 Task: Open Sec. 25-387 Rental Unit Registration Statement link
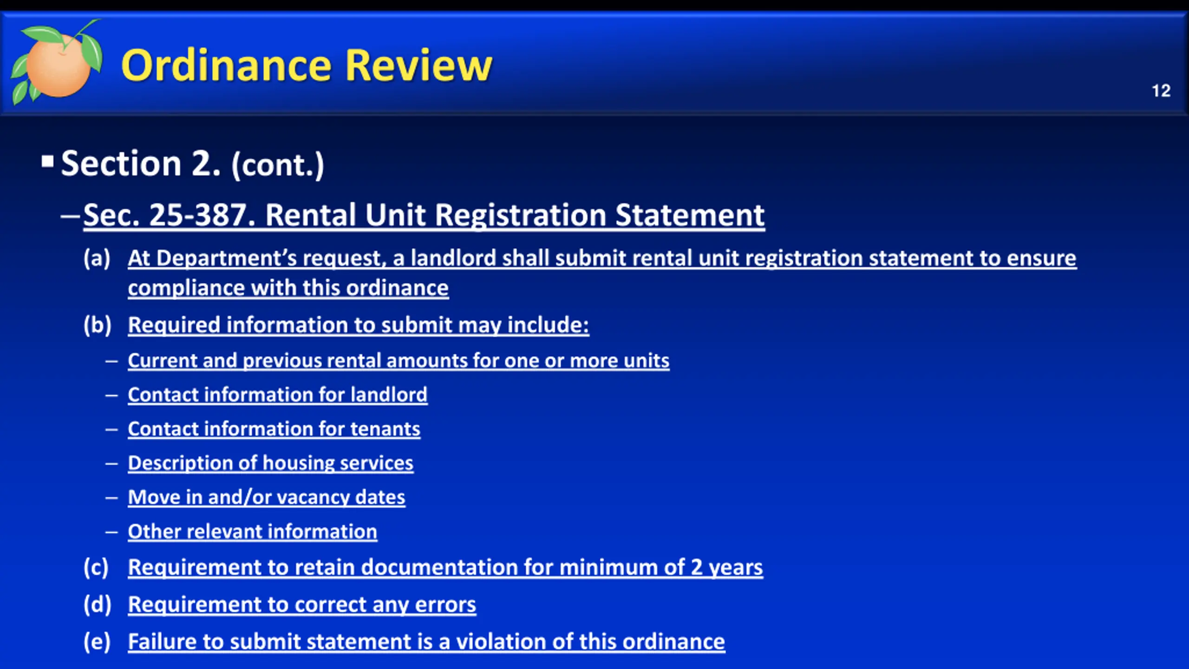[x=424, y=215]
